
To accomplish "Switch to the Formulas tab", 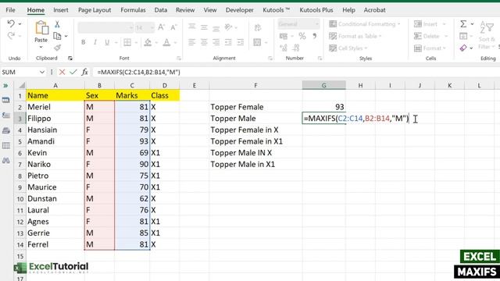I will pyautogui.click(x=133, y=10).
